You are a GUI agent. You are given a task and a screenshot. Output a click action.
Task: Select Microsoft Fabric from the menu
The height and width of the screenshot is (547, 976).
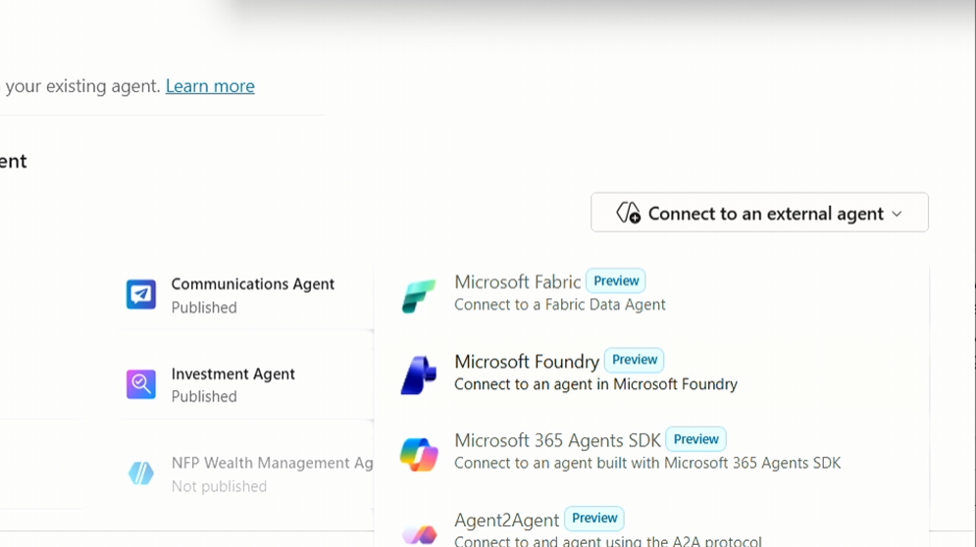point(518,282)
